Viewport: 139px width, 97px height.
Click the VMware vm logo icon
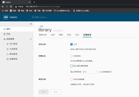[x=6, y=17]
